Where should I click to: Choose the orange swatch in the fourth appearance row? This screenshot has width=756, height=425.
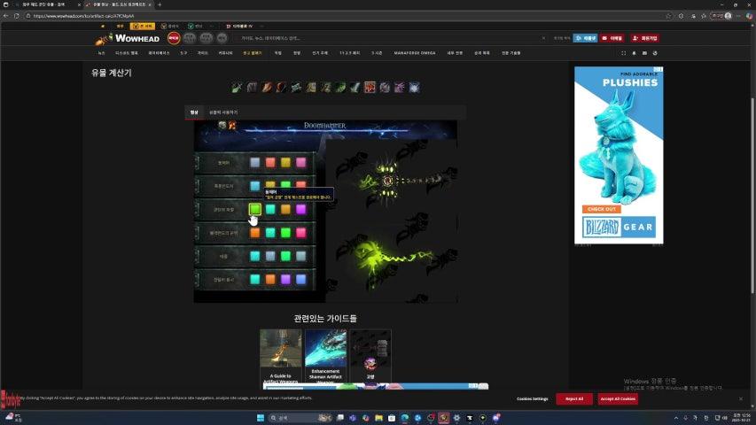point(255,233)
